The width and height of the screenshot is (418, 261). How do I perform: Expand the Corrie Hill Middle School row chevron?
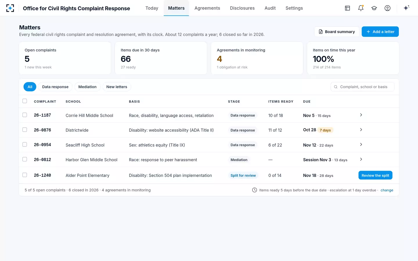point(361,115)
